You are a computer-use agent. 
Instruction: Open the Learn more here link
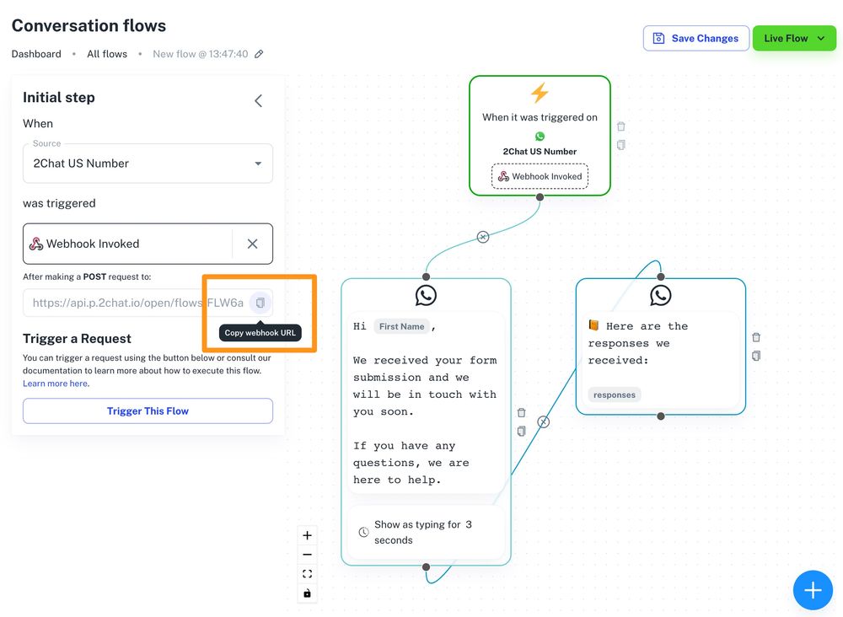(x=56, y=384)
